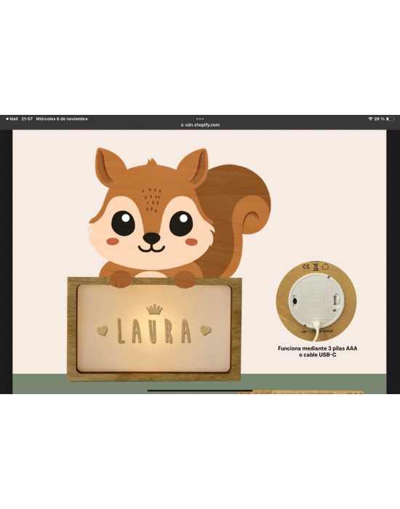The width and height of the screenshot is (400, 509).
Task: Click the padlock icon beside the URL
Action: (183, 124)
